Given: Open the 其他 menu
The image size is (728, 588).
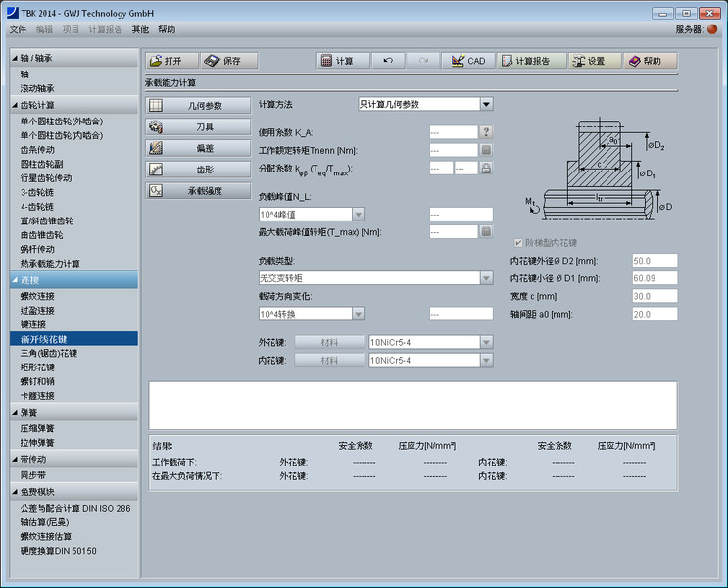Looking at the screenshot, I should (140, 30).
